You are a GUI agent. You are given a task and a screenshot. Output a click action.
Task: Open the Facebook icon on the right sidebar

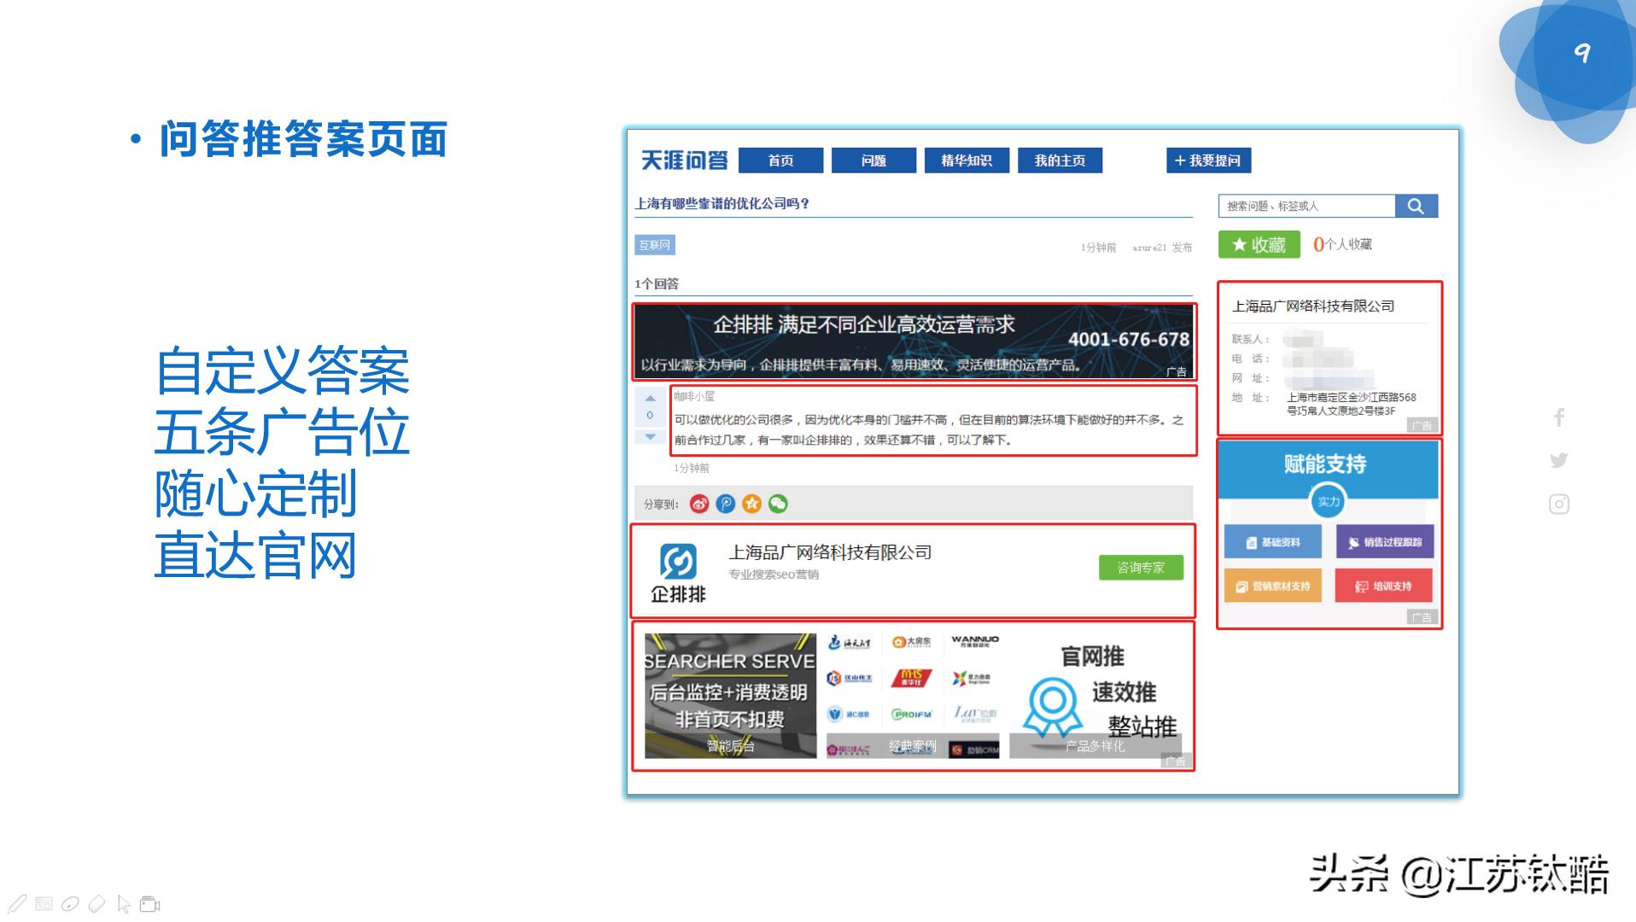tap(1560, 418)
